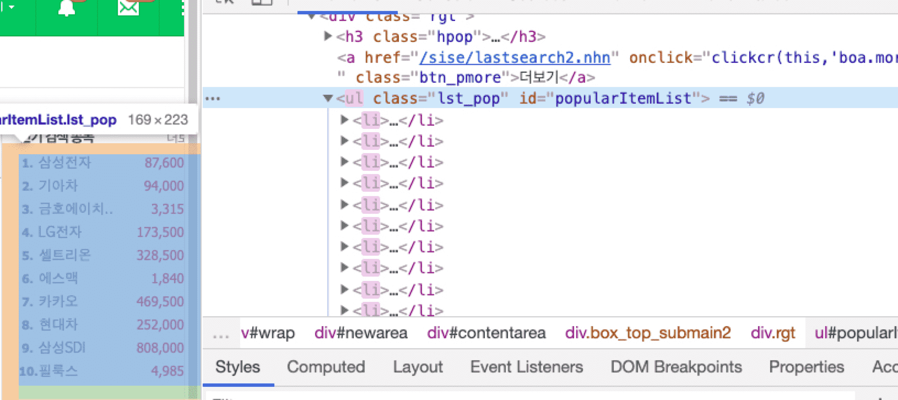This screenshot has width=898, height=400.
Task: Open the 셀트리온 stock link
Action: (64, 255)
